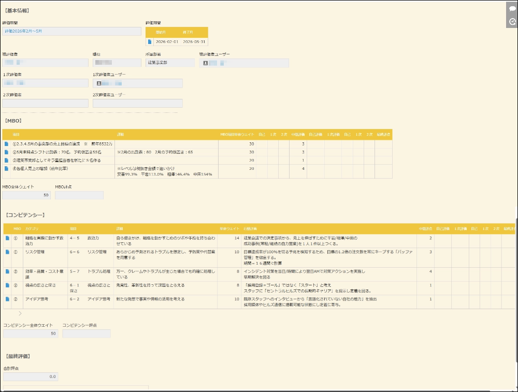Screen dimensions: 518x392
Task: Open record icon for MBO row ②5月末時点シフト
Action: tap(6, 152)
